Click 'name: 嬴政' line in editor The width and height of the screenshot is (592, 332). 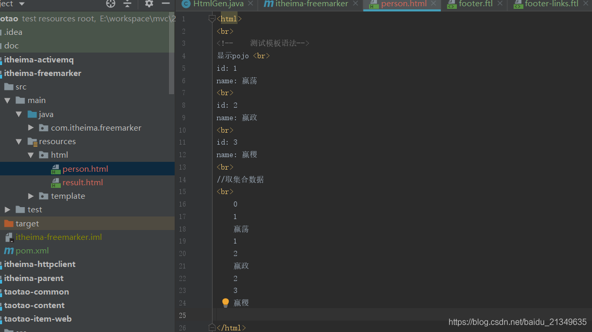coord(236,118)
